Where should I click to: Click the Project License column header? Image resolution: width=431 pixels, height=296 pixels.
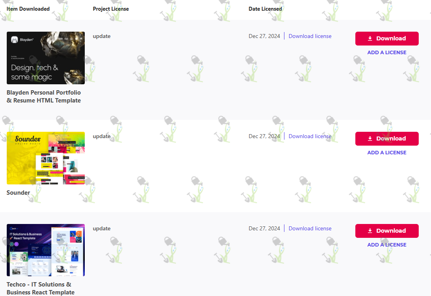pyautogui.click(x=111, y=9)
